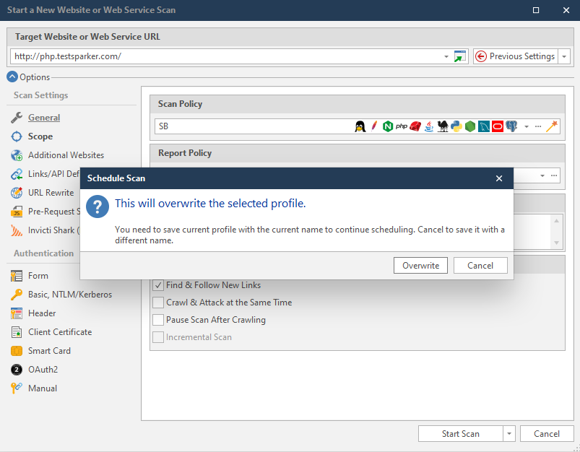Click the Linux penguin icon in Scan Policy
The image size is (580, 452).
pos(359,126)
